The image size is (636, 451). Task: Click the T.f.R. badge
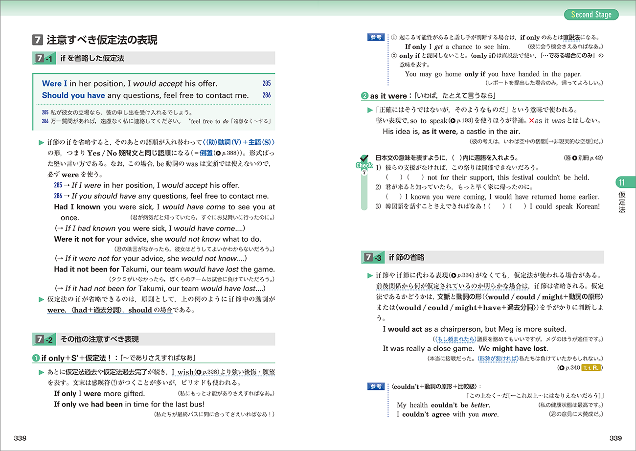click(592, 367)
